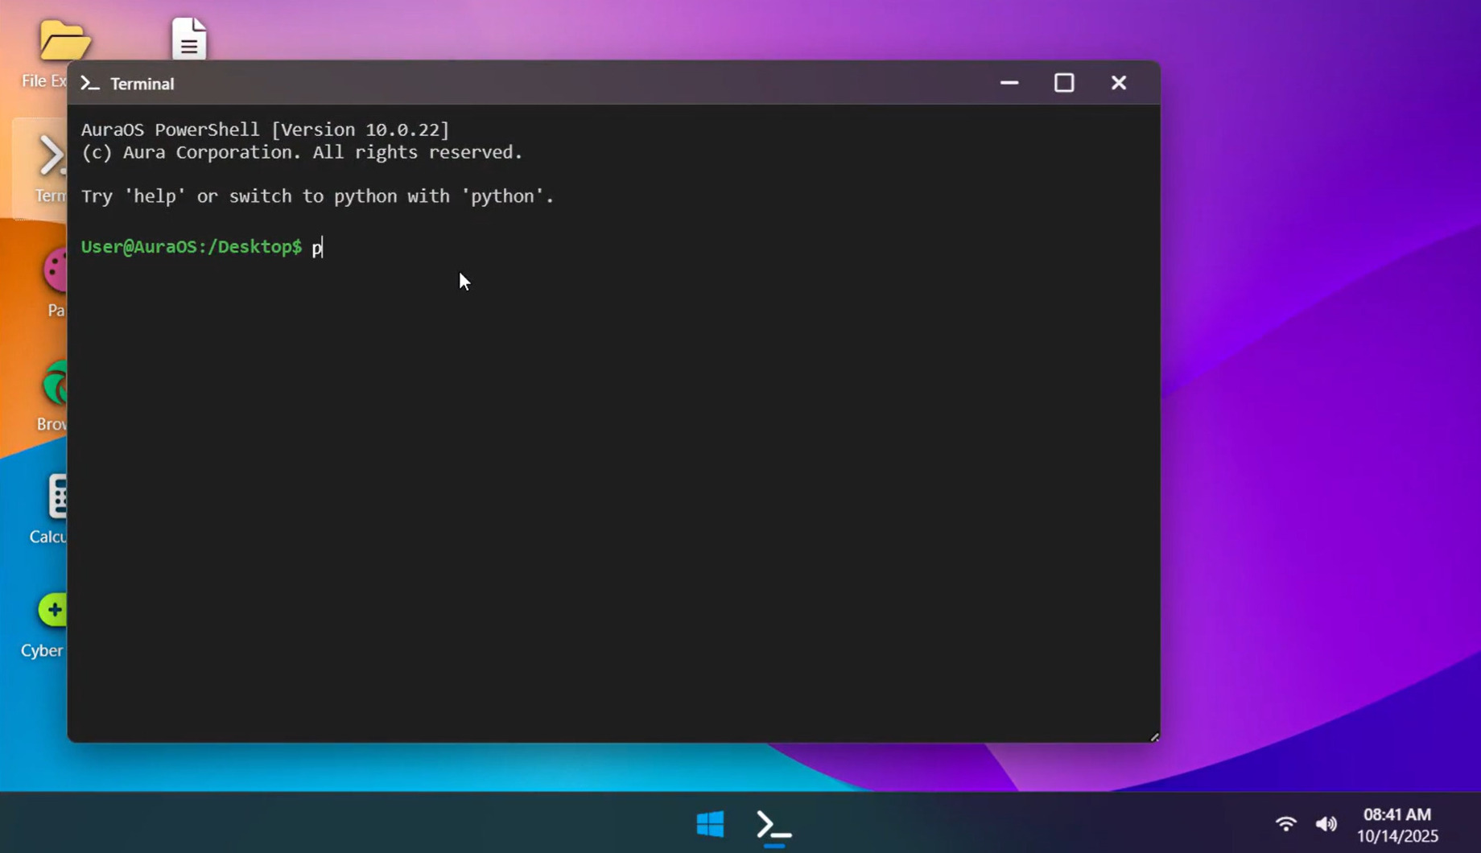Image resolution: width=1481 pixels, height=853 pixels.
Task: Click the AuraOS PowerShell version line
Action: point(265,130)
